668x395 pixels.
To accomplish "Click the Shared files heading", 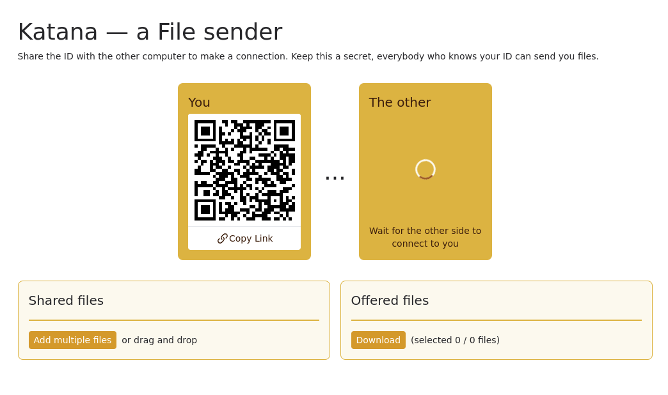I will pos(66,301).
